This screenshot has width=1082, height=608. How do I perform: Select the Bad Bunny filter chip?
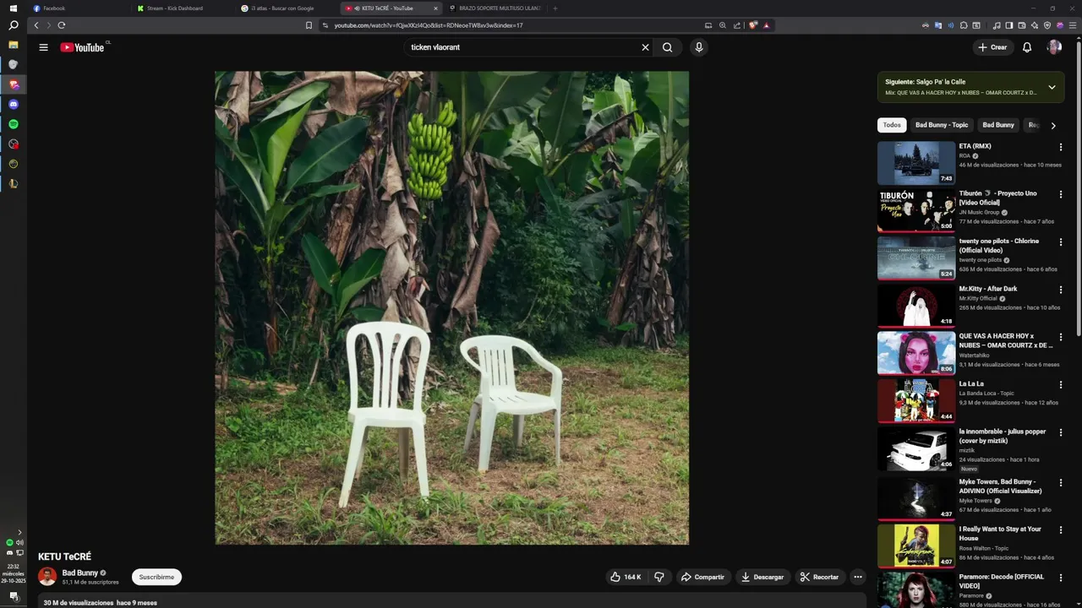pyautogui.click(x=998, y=125)
